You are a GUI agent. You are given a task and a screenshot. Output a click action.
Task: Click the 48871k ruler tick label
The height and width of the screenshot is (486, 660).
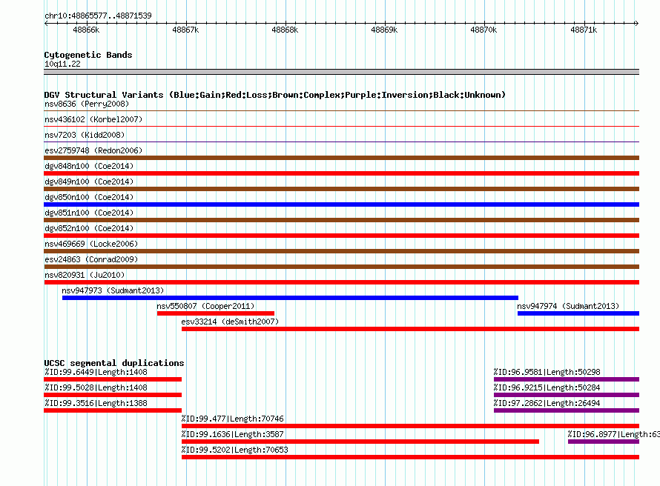[x=584, y=30]
